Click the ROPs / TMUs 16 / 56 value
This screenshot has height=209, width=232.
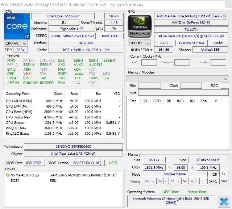point(163,50)
